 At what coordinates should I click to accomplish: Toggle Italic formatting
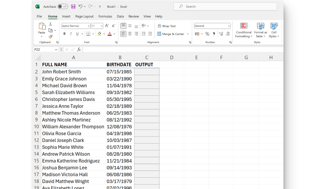70,34
